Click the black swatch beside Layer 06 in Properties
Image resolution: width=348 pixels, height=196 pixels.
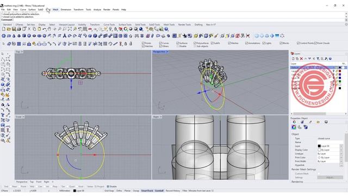pyautogui.click(x=319, y=146)
